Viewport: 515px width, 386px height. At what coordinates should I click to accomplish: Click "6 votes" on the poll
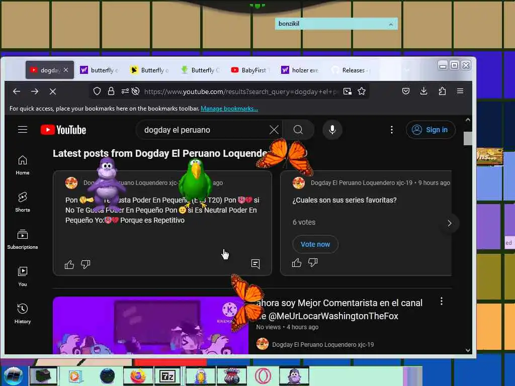304,222
